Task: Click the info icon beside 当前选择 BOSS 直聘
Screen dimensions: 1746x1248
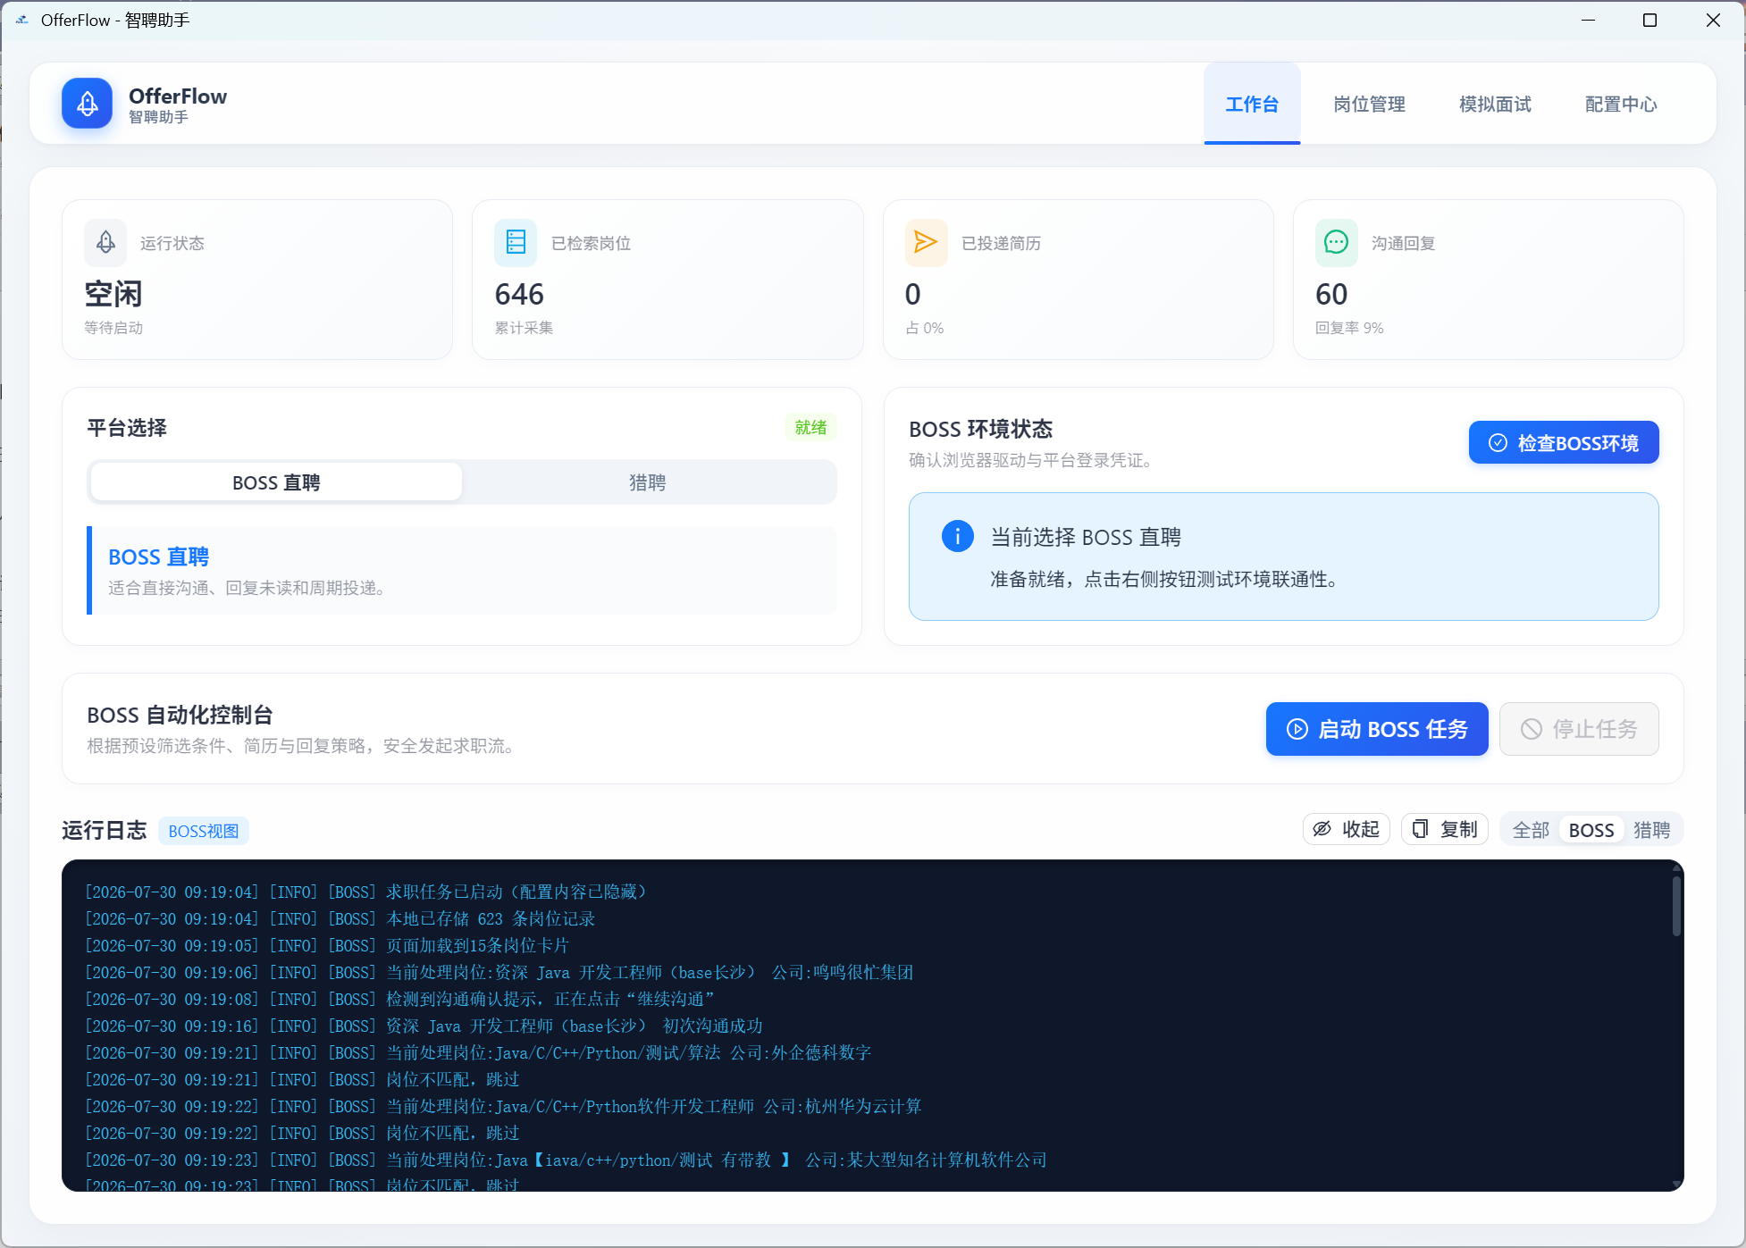Action: [957, 536]
